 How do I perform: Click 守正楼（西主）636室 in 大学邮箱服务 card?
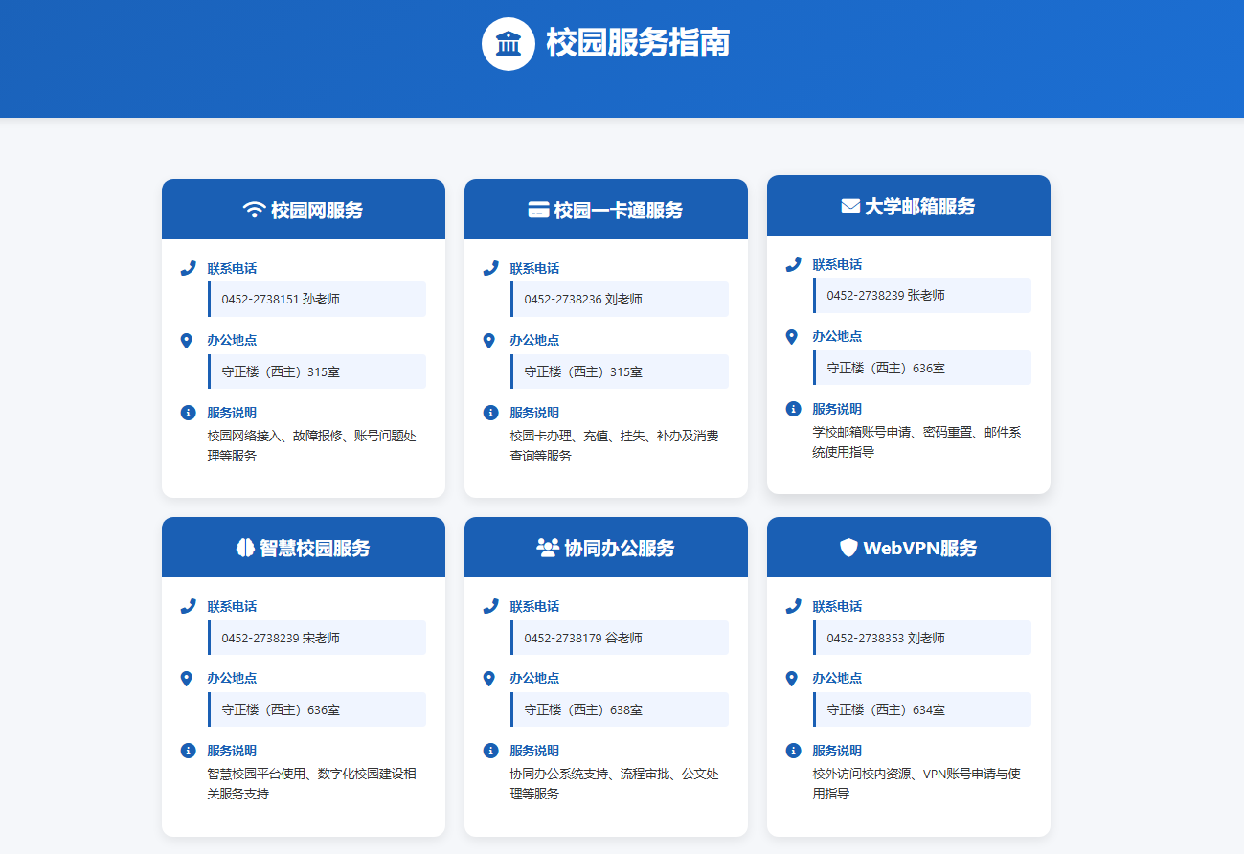pos(922,368)
